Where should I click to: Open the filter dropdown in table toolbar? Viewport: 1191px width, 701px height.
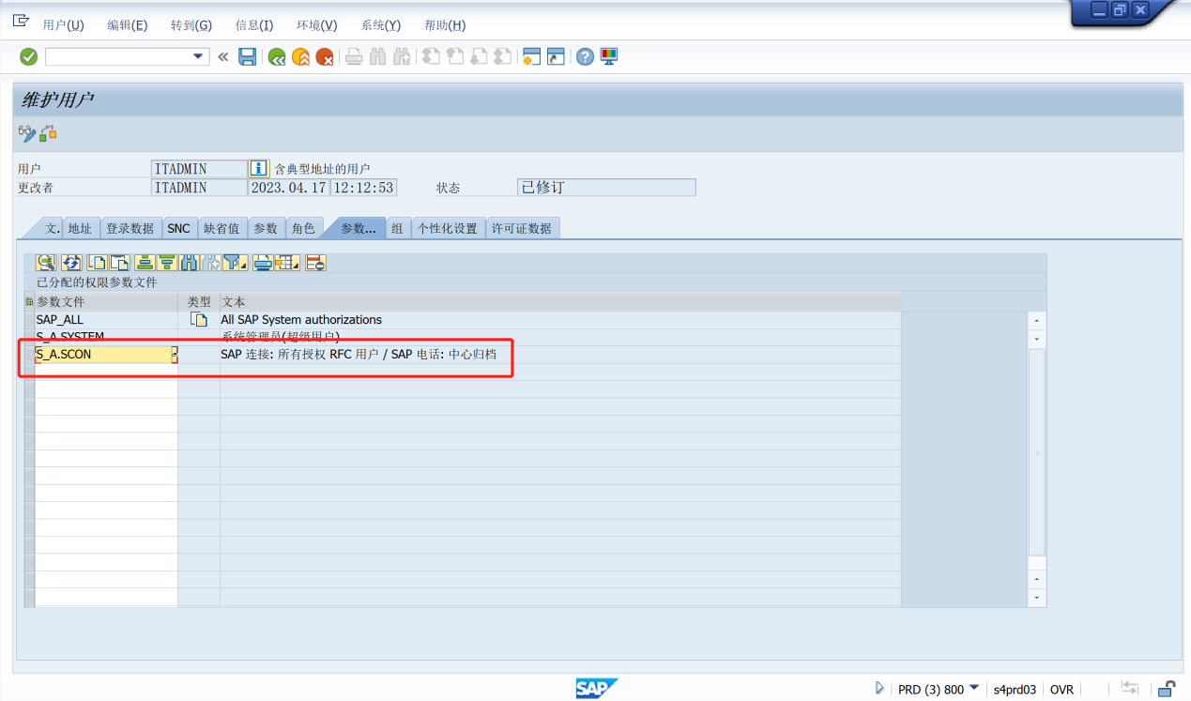(235, 264)
